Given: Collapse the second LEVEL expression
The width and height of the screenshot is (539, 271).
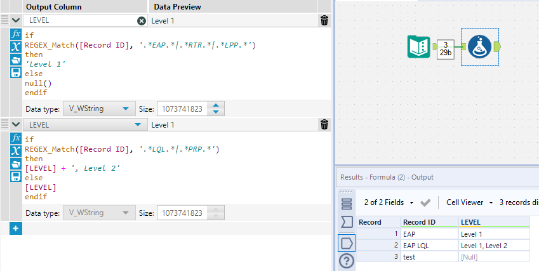Looking at the screenshot, I should [16, 125].
